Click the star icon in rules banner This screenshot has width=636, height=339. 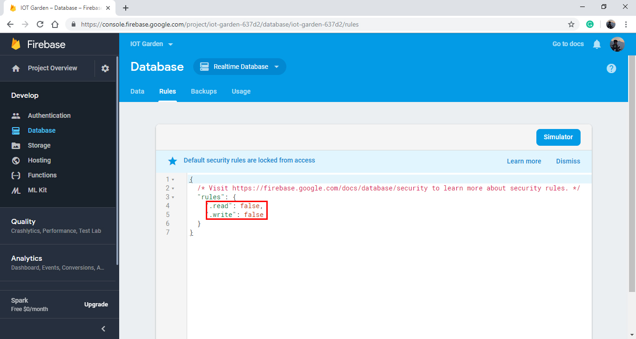click(x=172, y=161)
